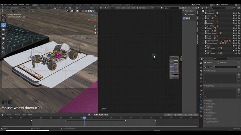Open the Output properties tab
The image size is (241, 135).
click(201, 71)
